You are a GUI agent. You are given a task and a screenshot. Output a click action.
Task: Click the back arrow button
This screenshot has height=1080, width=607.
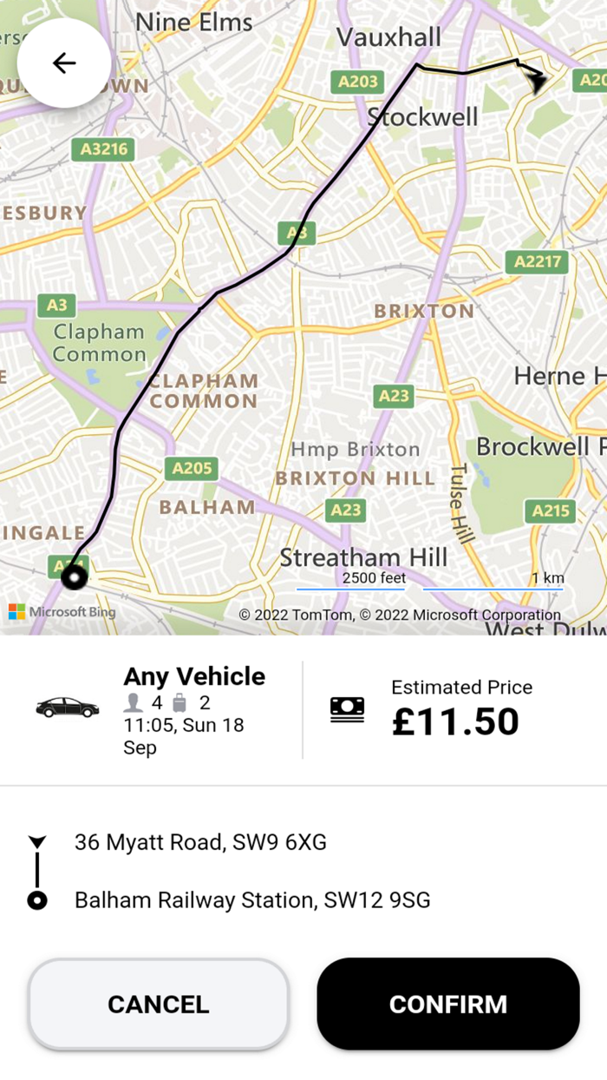tap(63, 63)
